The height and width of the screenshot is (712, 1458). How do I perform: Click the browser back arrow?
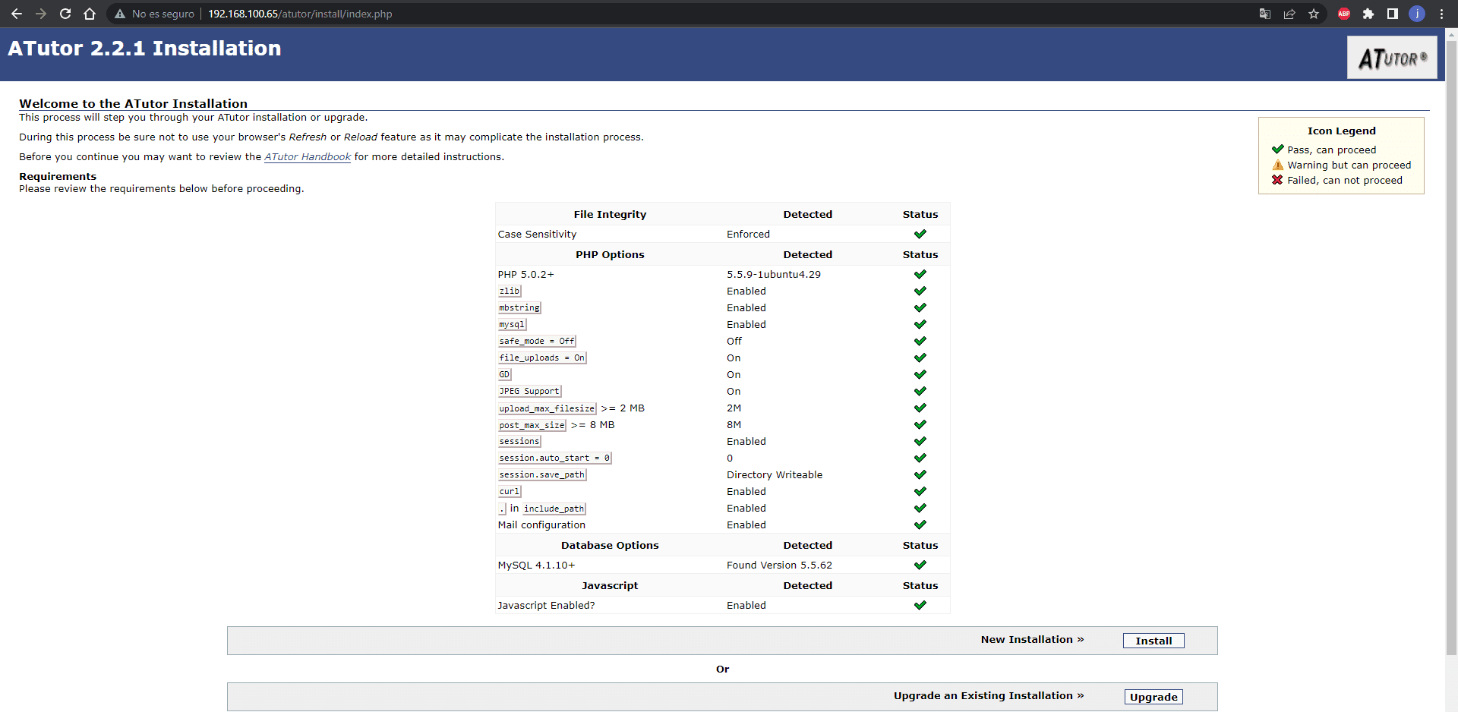pyautogui.click(x=17, y=14)
